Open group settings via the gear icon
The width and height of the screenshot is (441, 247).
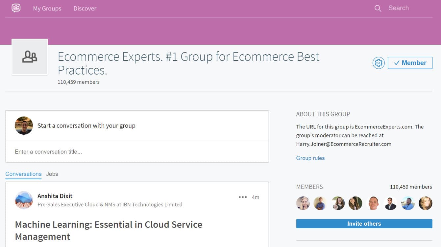[x=379, y=63]
